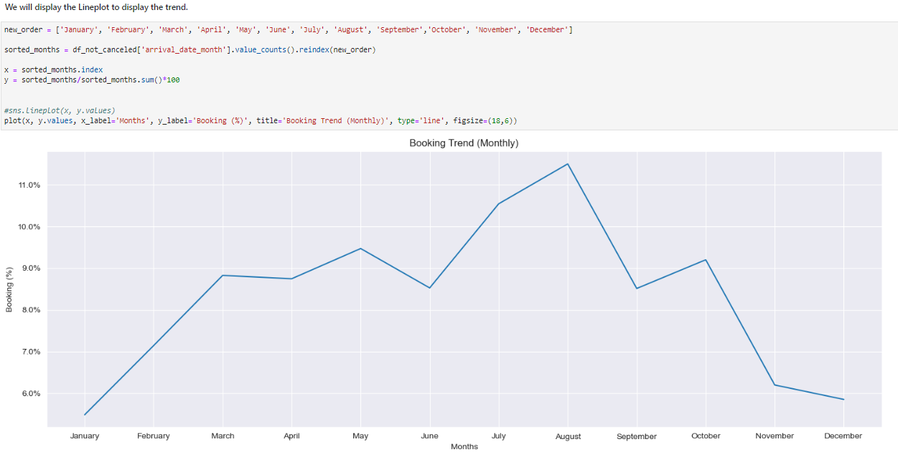898x452 pixels.
Task: Click the x = sorted_months.index code line
Action: [x=54, y=69]
